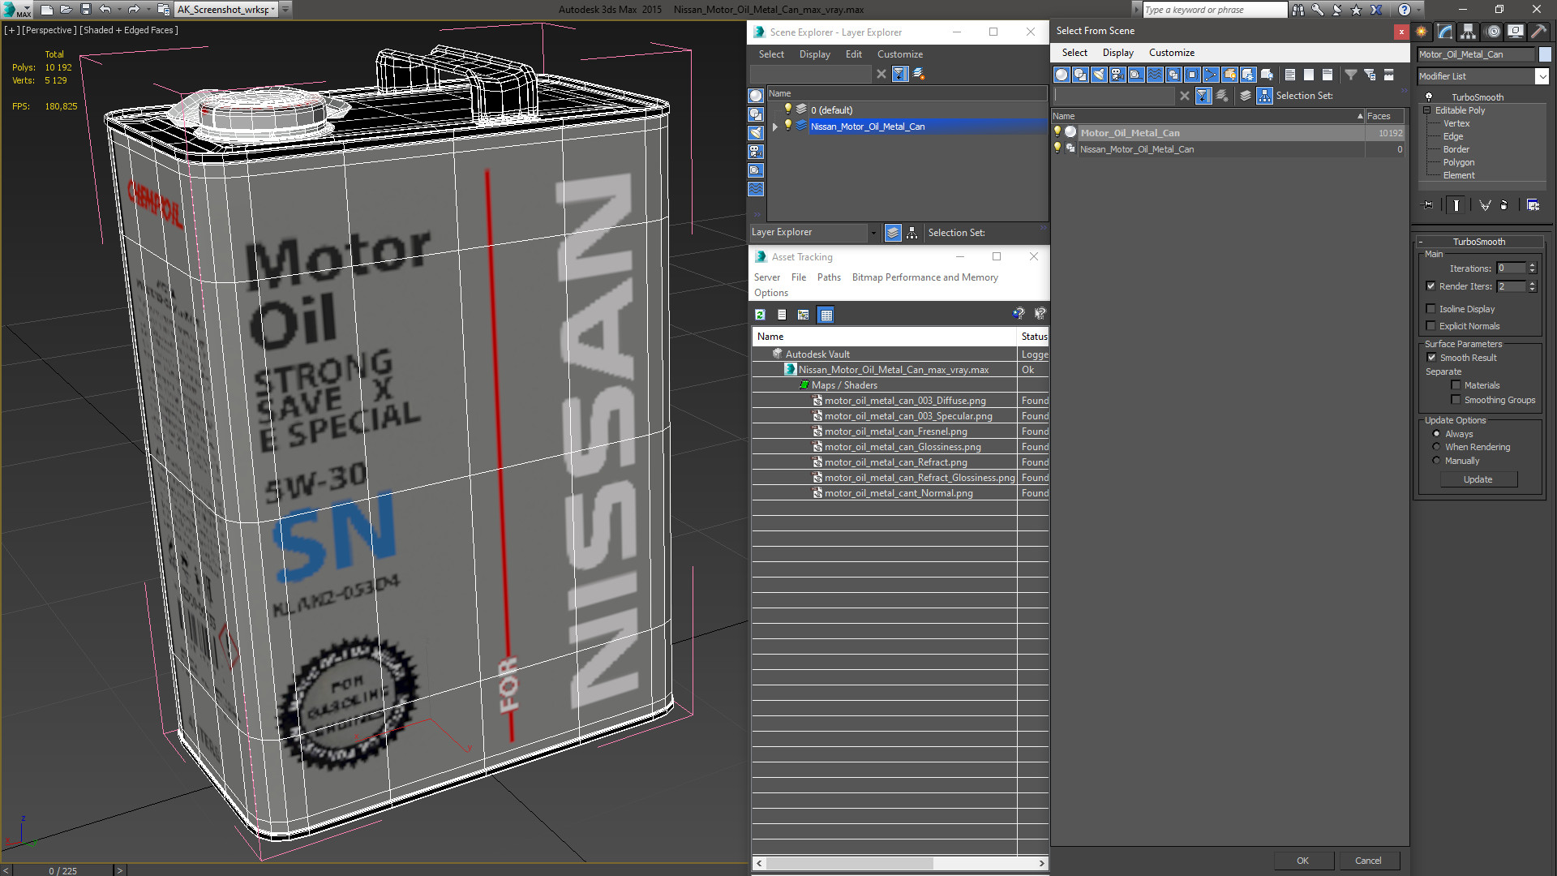Screen dimensions: 1557x876
Task: Click the Save file icon in top toolbar
Action: coord(86,10)
